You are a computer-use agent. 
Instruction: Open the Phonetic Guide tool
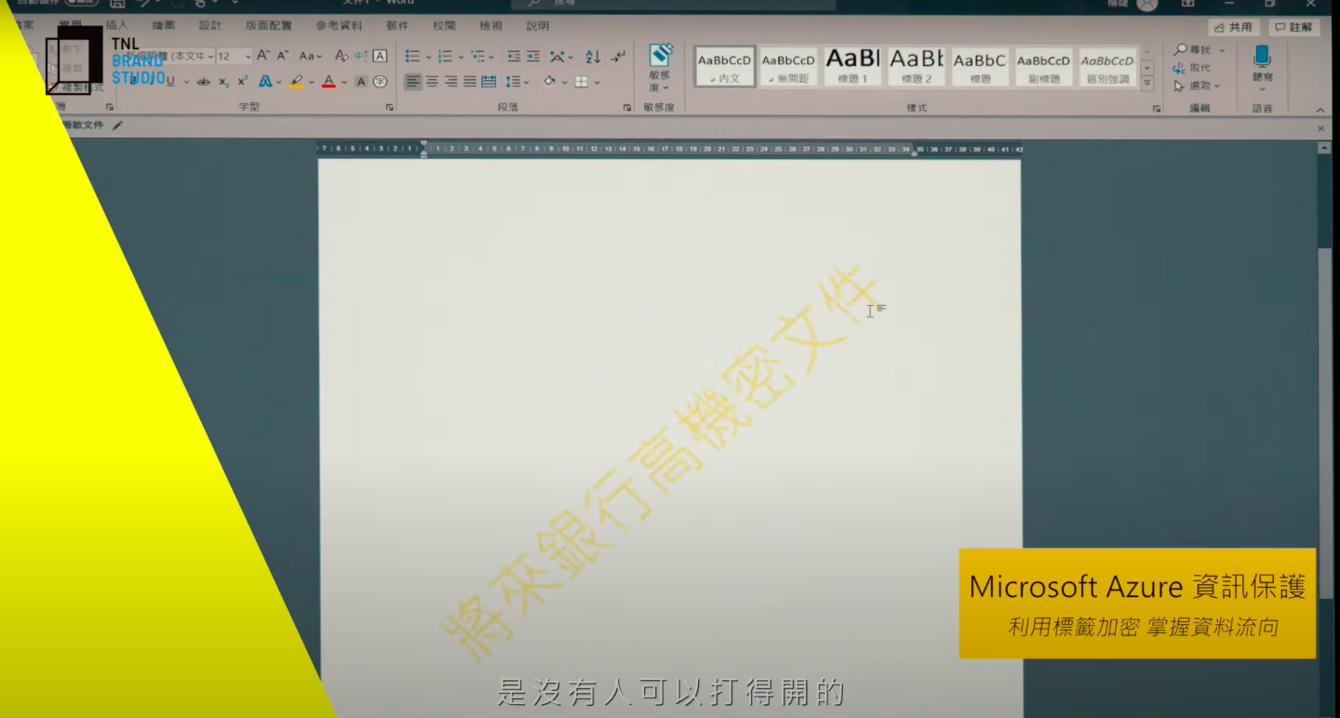point(361,56)
